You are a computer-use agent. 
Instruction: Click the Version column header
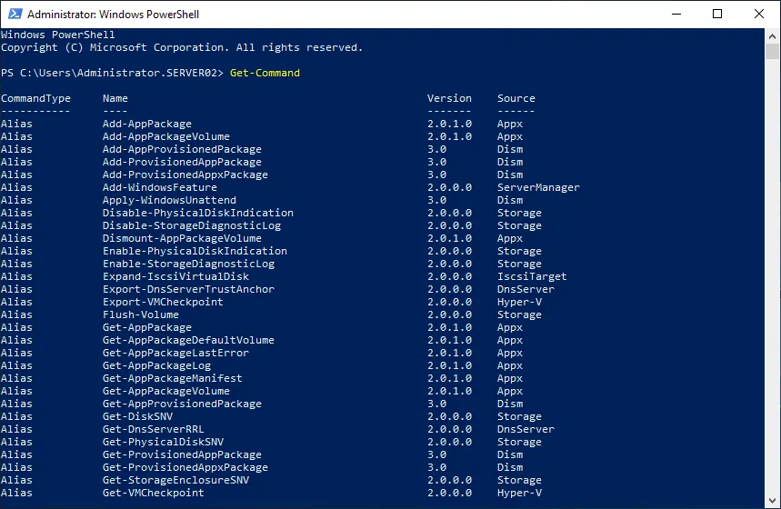449,98
